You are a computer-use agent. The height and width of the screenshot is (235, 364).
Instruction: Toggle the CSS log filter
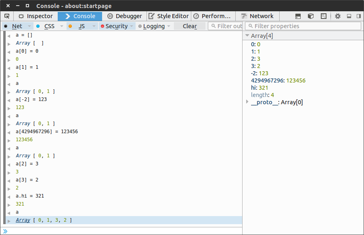point(49,26)
